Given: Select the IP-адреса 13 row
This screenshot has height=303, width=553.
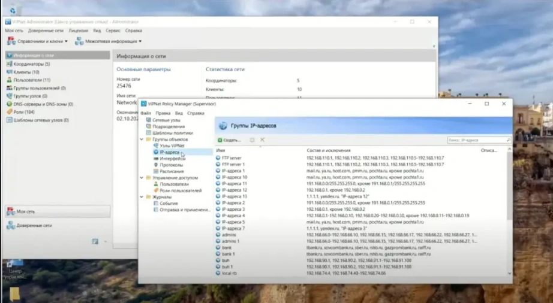Looking at the screenshot, I should (x=362, y=196).
